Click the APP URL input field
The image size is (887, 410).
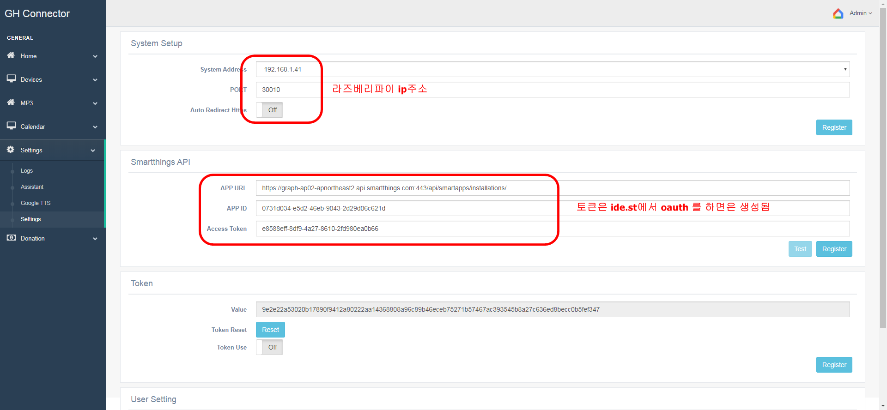(553, 188)
